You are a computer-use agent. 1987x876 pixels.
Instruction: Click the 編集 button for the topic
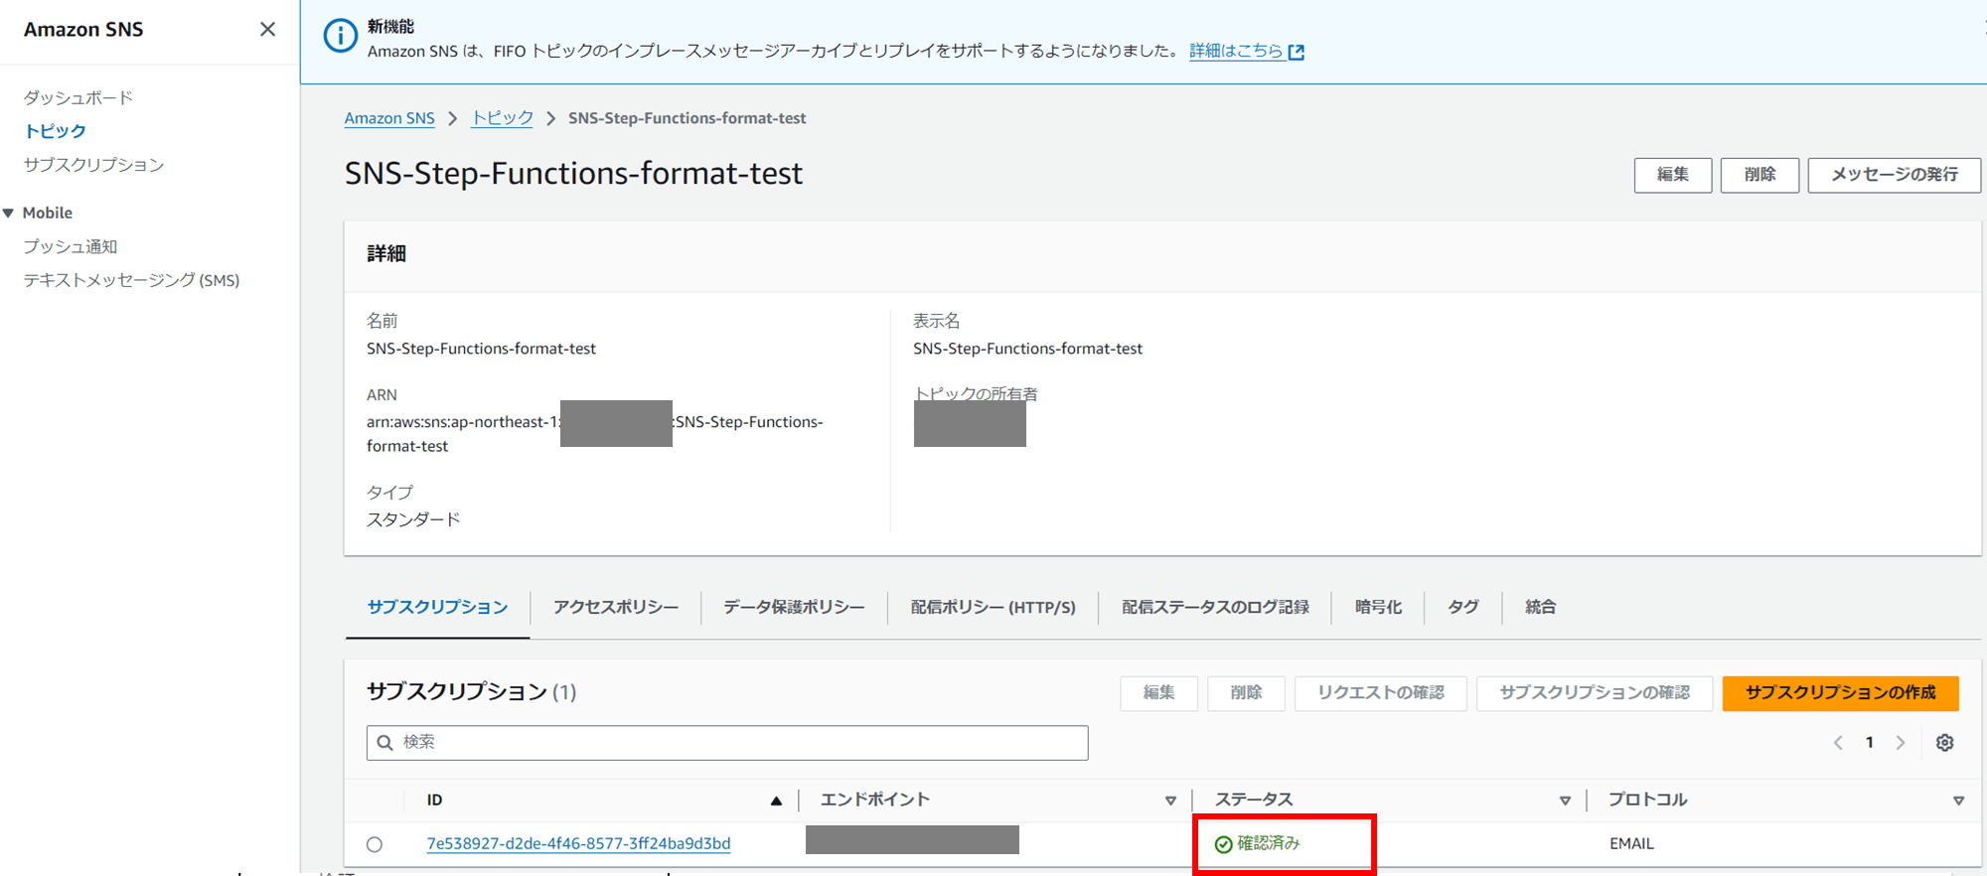pos(1673,175)
